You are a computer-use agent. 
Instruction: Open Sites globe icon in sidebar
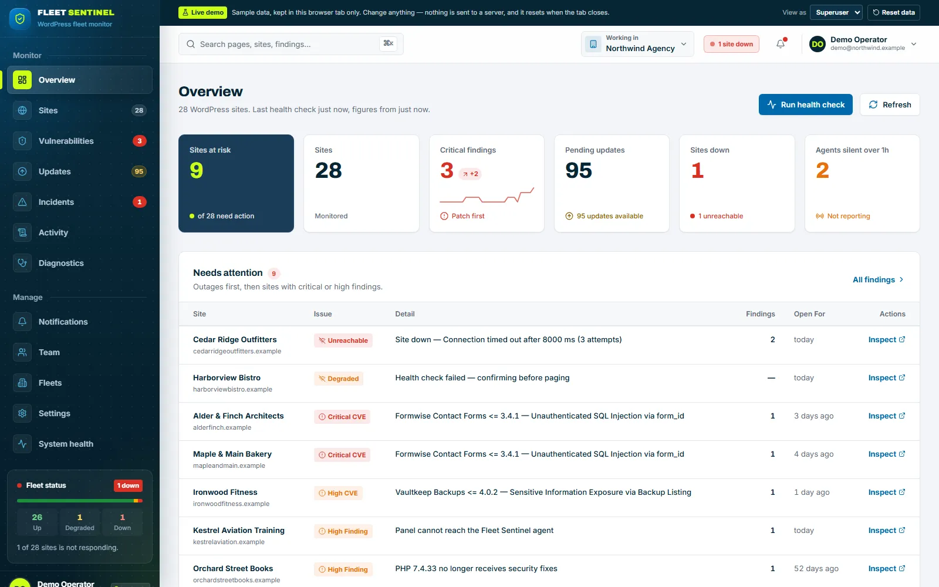point(22,110)
